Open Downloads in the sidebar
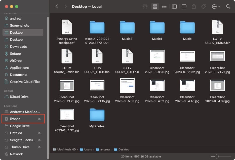235x160 pixels. (23, 46)
